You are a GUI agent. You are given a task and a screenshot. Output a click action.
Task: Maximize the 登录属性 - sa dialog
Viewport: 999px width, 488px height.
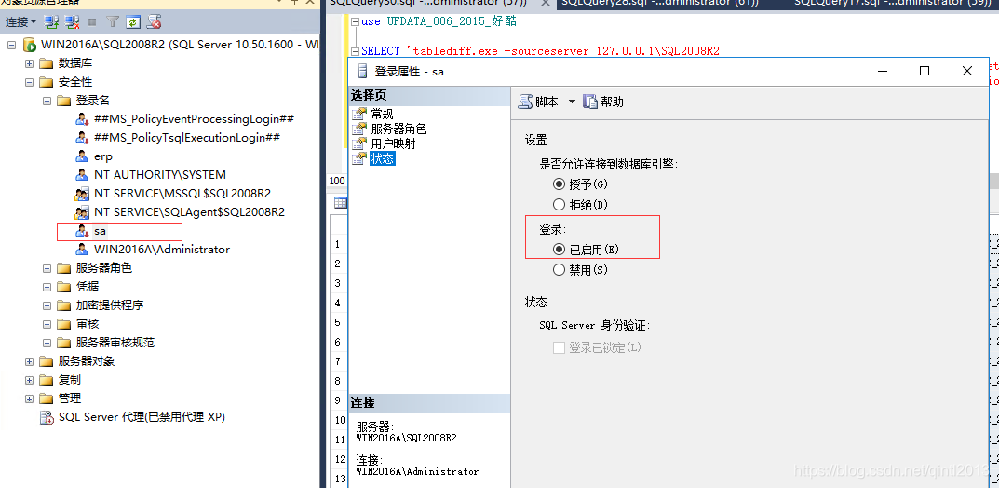925,71
